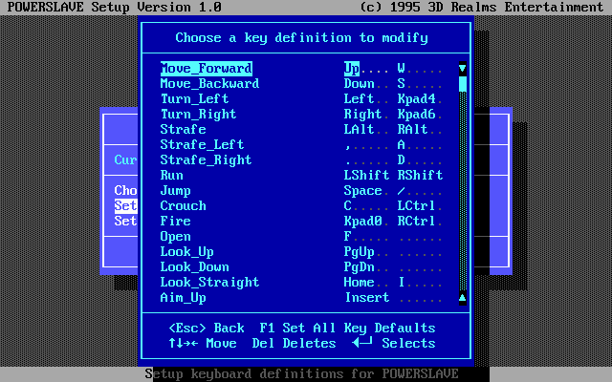Select the Turn_Right key definition

pyautogui.click(x=198, y=115)
